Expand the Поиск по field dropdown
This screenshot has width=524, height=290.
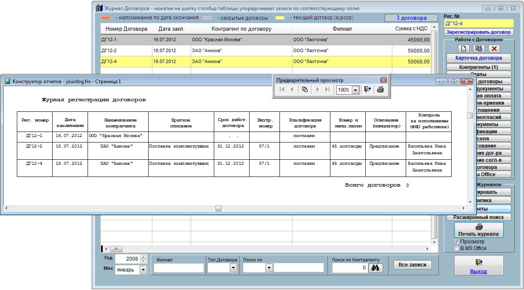click(269, 268)
